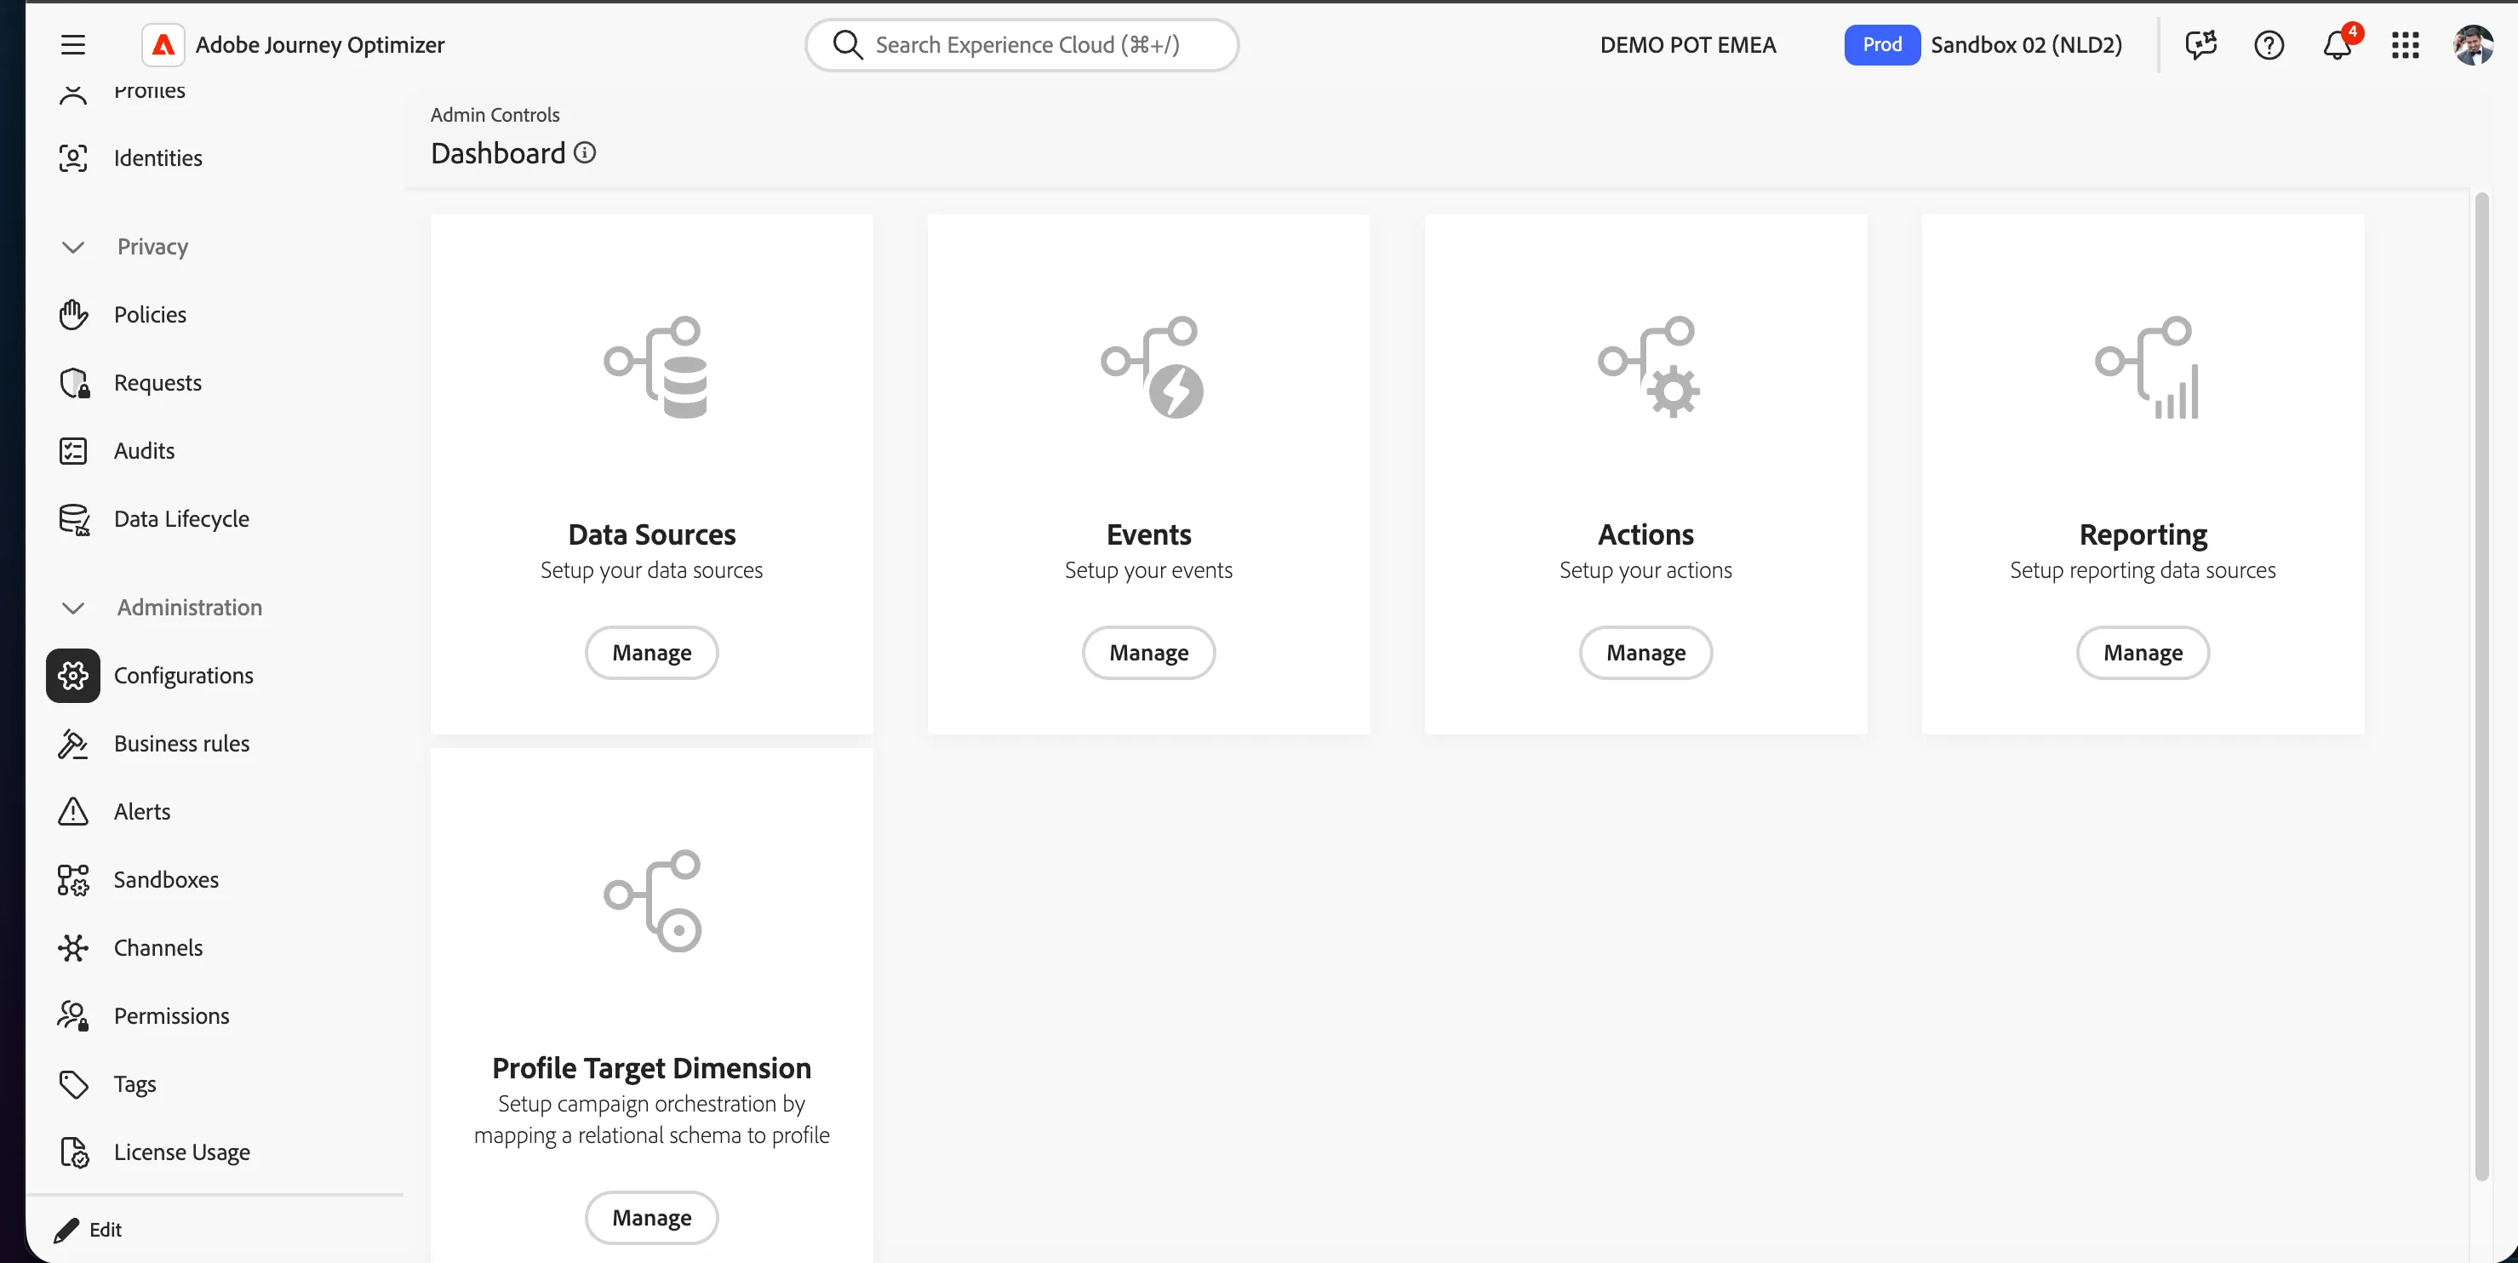This screenshot has width=2518, height=1263.
Task: Click the Admin Controls breadcrumb text
Action: point(495,114)
